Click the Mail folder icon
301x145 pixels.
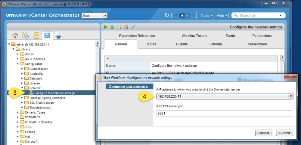click(22, 137)
